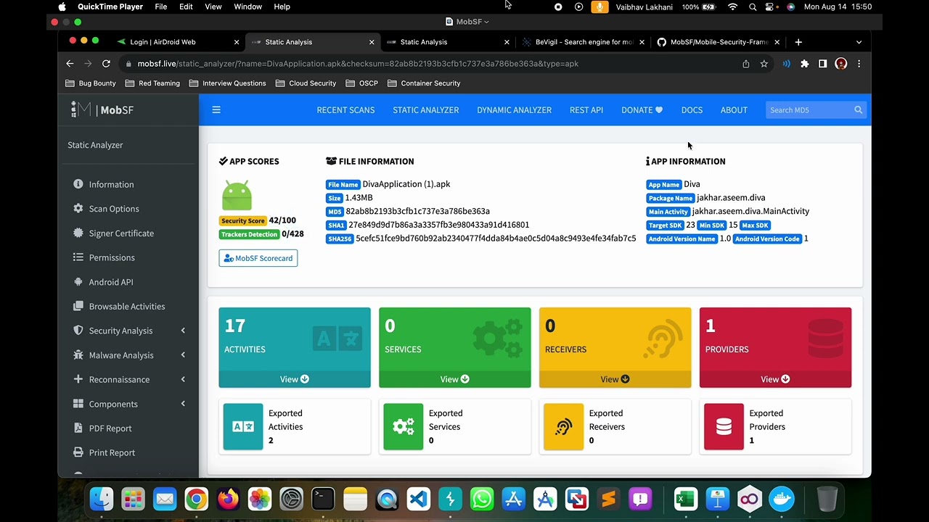
Task: Open OSCP bookmarks folder
Action: click(x=362, y=83)
